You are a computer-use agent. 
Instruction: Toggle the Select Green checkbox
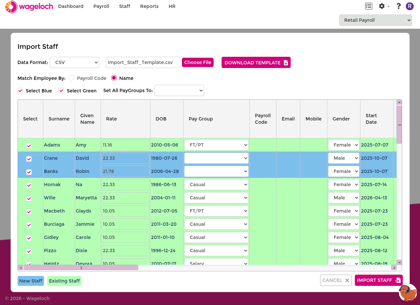[62, 91]
